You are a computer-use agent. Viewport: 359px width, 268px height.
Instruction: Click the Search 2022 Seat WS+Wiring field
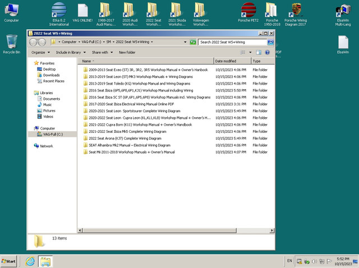232,42
